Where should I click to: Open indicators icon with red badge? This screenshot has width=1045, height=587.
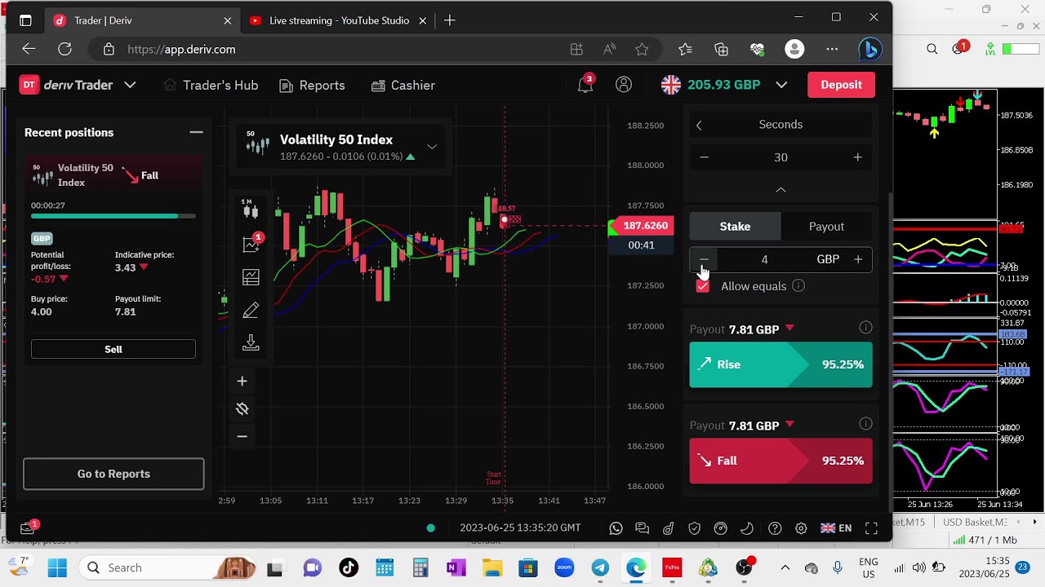coord(251,244)
